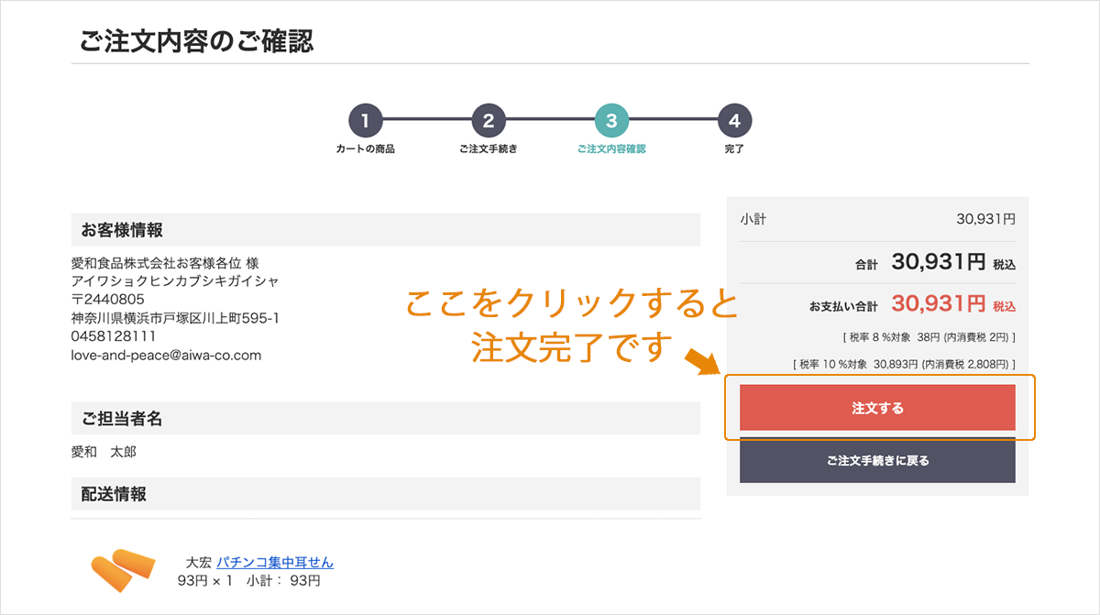Select step 3 ご注文内容確認 circle
1100x615 pixels.
(611, 120)
